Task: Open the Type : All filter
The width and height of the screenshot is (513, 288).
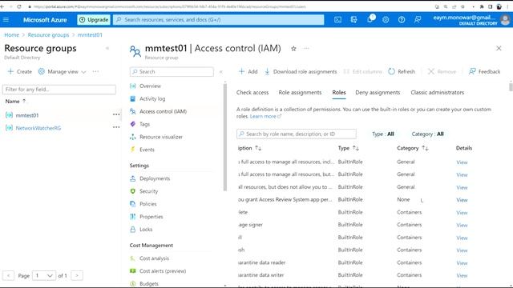Action: pyautogui.click(x=383, y=134)
